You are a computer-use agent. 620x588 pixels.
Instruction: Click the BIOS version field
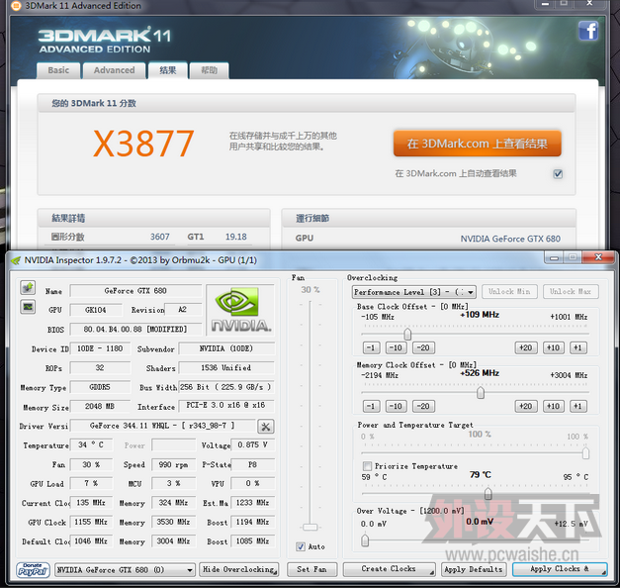(x=135, y=329)
